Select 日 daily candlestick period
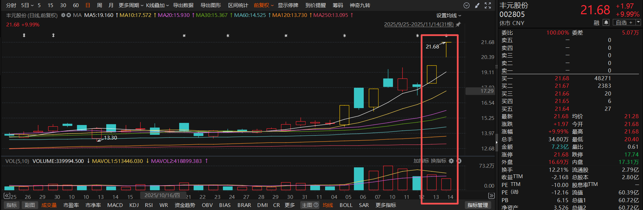 88,5
